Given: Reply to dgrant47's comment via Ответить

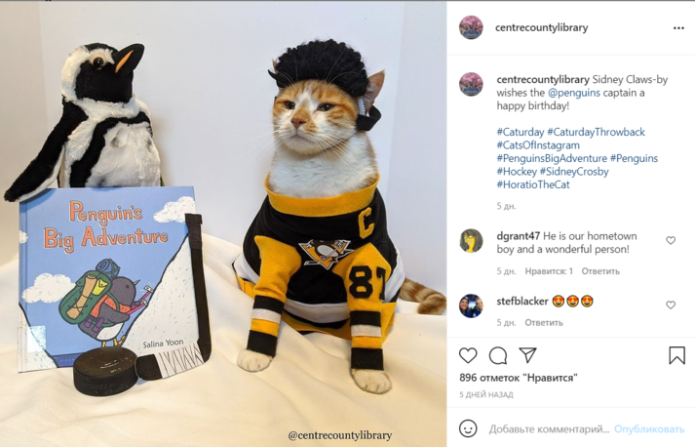Looking at the screenshot, I should 600,271.
